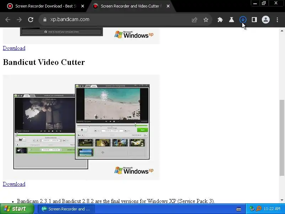
Task: Click the 11:22 AM system clock
Action: pos(272,209)
